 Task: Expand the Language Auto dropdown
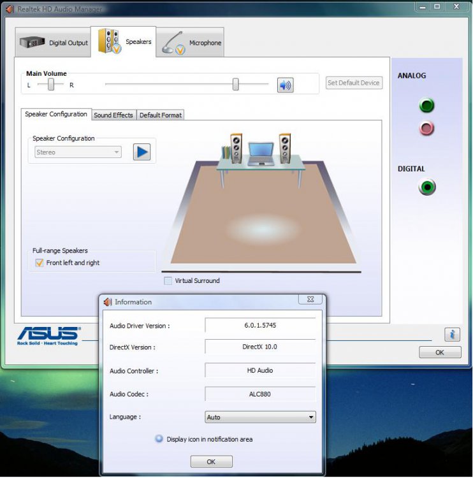pyautogui.click(x=260, y=417)
